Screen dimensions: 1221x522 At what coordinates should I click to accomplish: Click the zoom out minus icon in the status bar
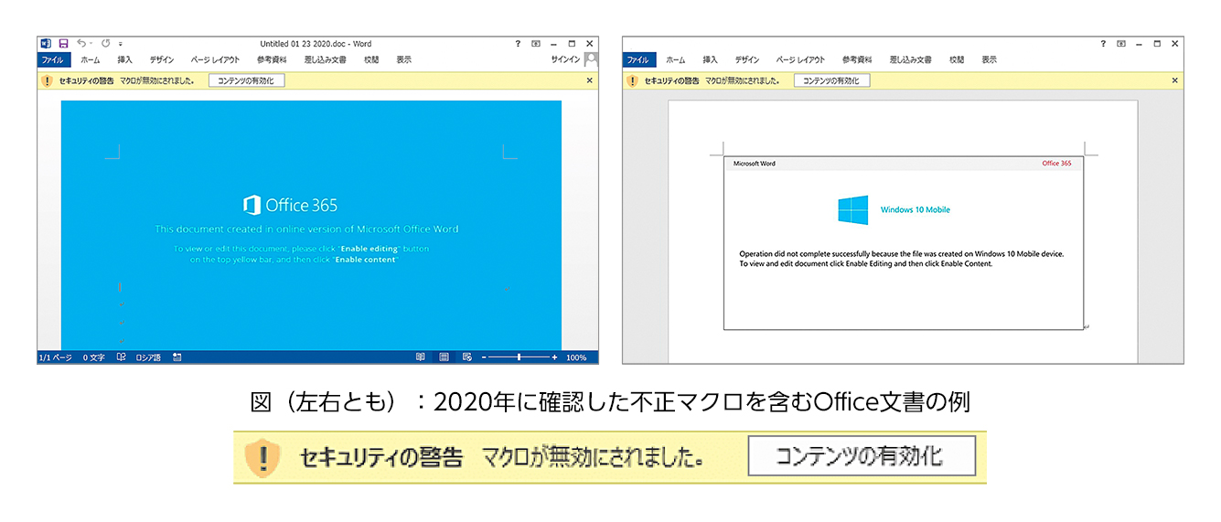click(485, 357)
